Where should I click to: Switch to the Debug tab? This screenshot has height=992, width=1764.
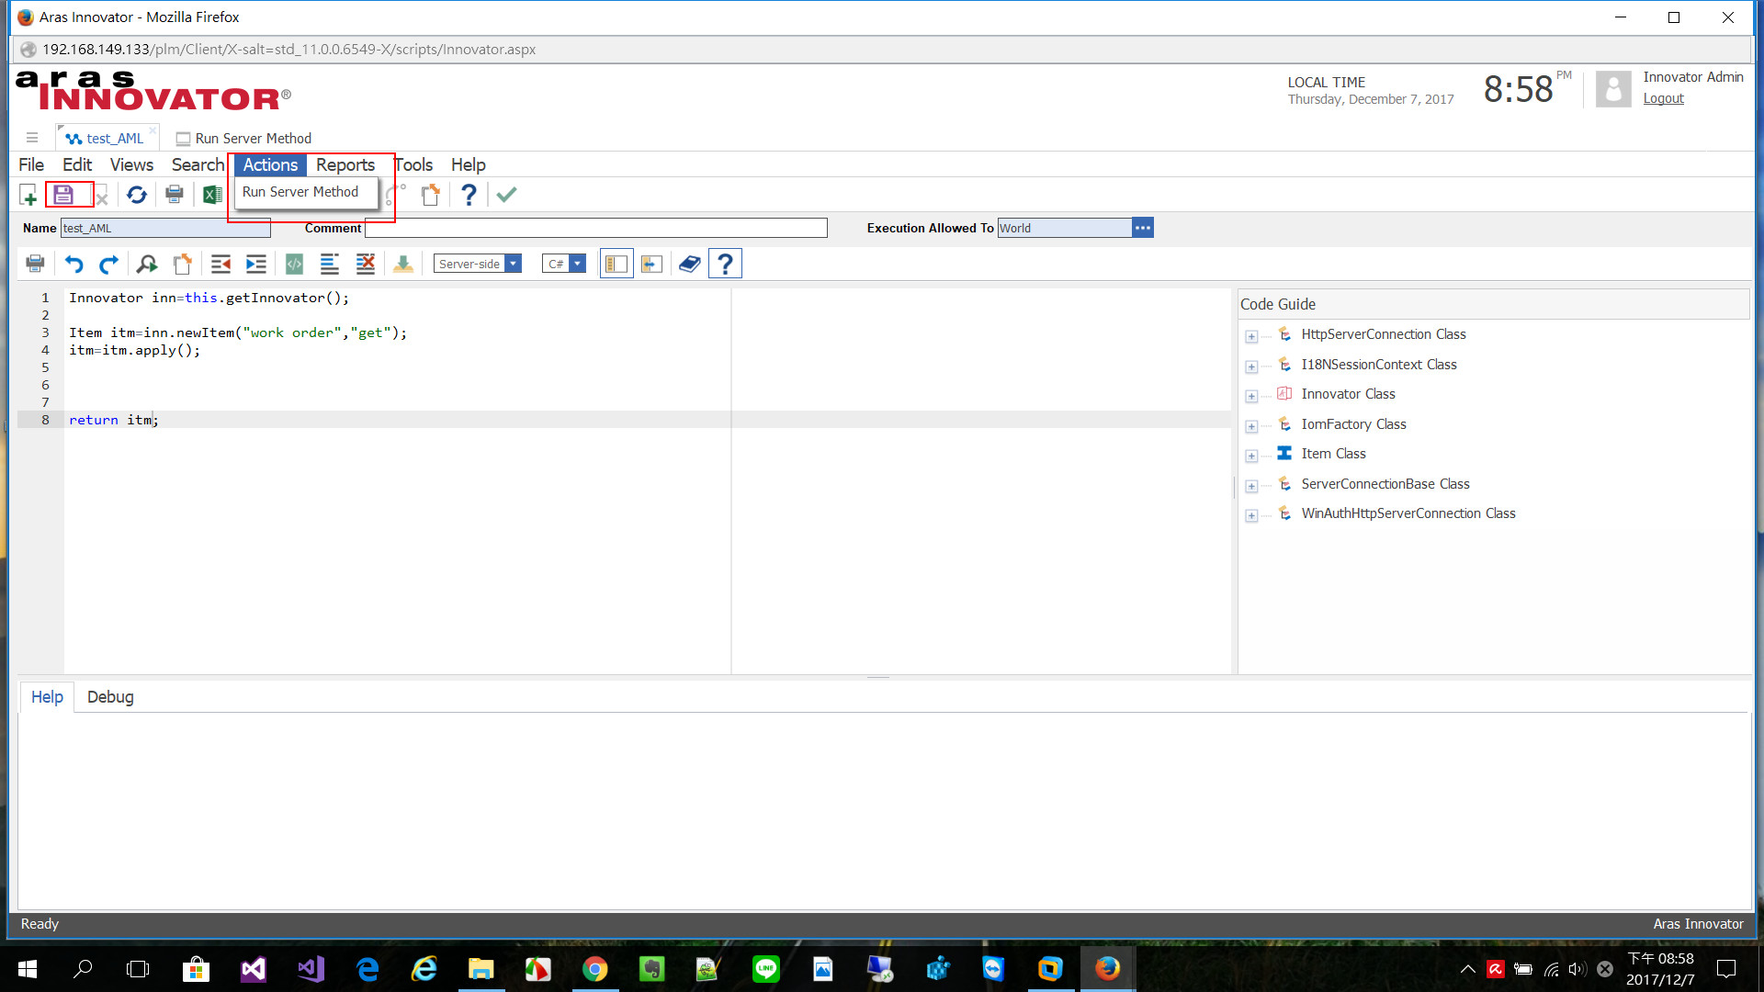click(110, 697)
